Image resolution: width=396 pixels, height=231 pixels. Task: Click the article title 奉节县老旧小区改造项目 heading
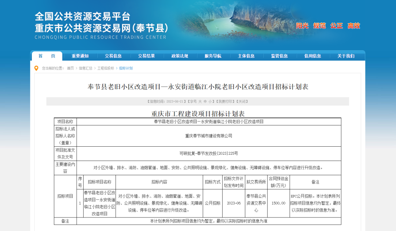pyautogui.click(x=198, y=87)
